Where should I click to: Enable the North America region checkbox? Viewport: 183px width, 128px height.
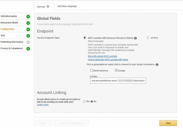pos(91,71)
